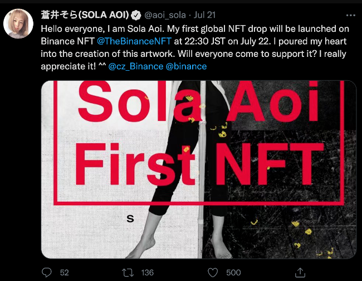This screenshot has height=281, width=362.
Task: Open Sola Aoi's profile avatar photo
Action: point(18,23)
